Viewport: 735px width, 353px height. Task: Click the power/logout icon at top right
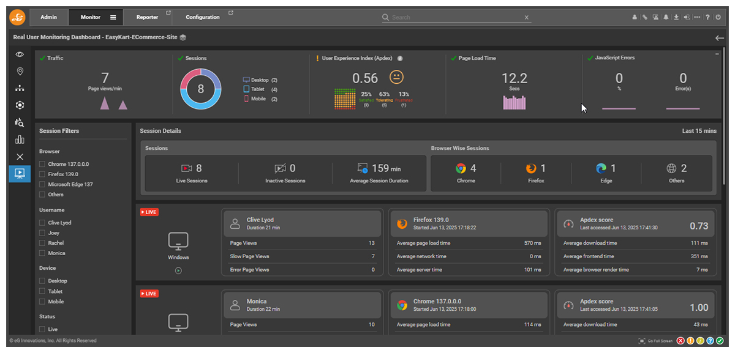(718, 17)
